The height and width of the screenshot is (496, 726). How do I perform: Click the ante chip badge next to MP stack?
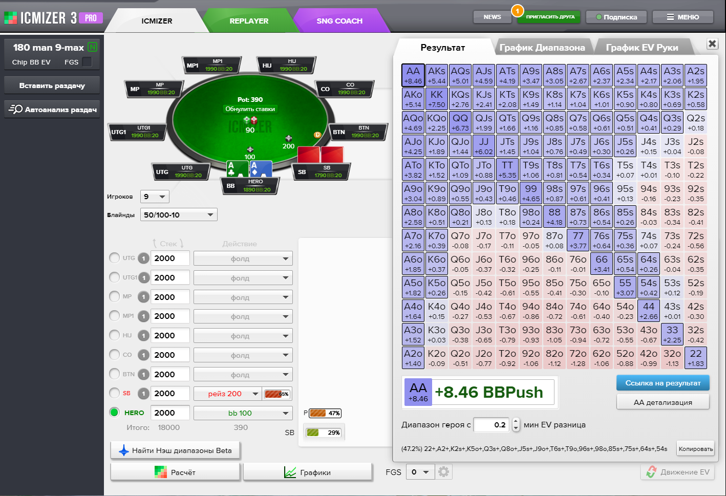click(144, 297)
